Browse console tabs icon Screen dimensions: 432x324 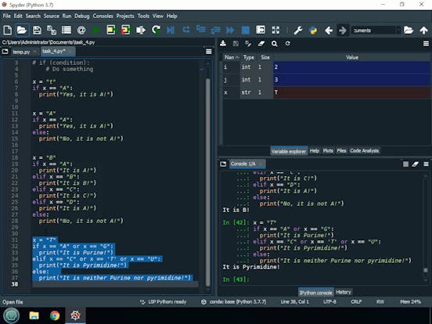223,164
